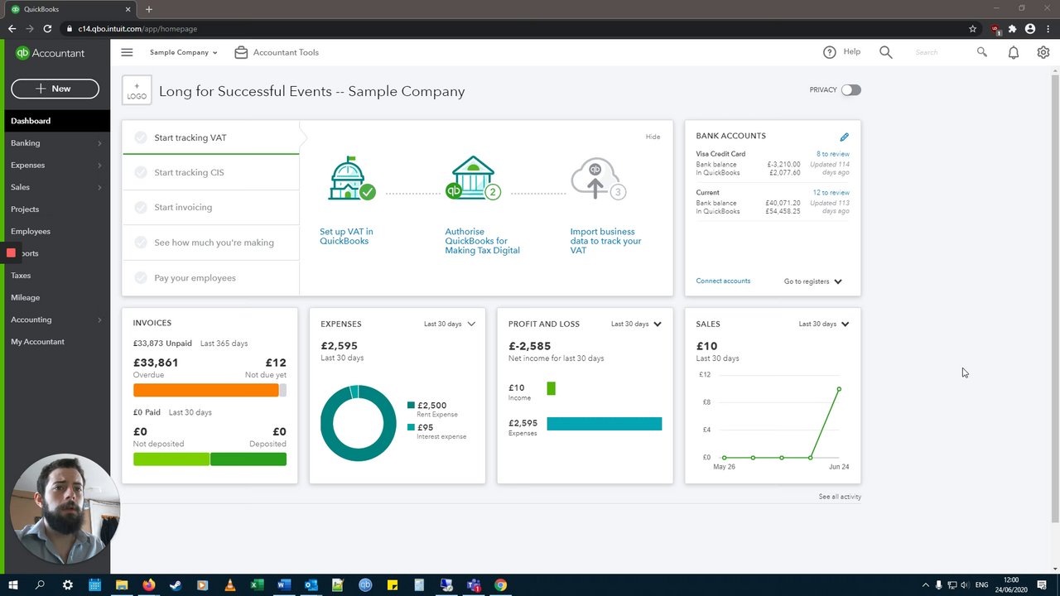
Task: Open the 8 to review link
Action: point(832,154)
